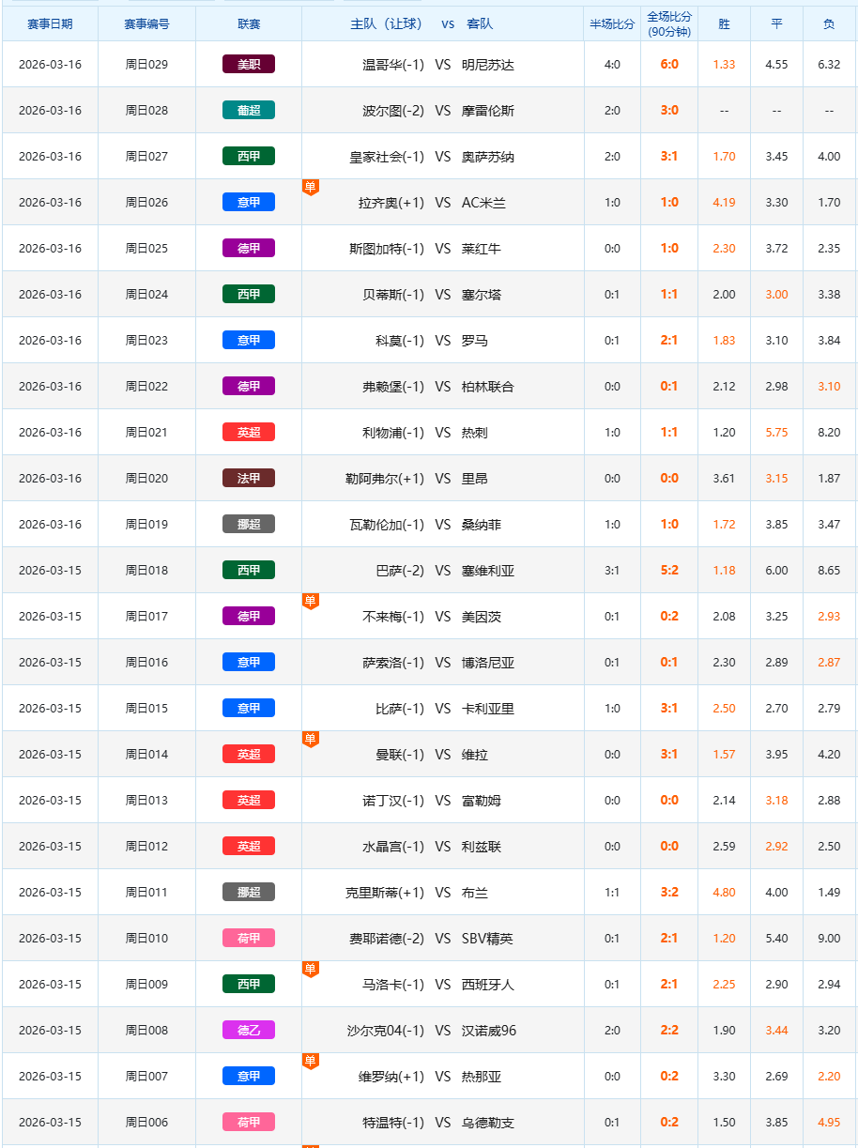Click the 5:2 score for 巴萨 match

point(669,571)
